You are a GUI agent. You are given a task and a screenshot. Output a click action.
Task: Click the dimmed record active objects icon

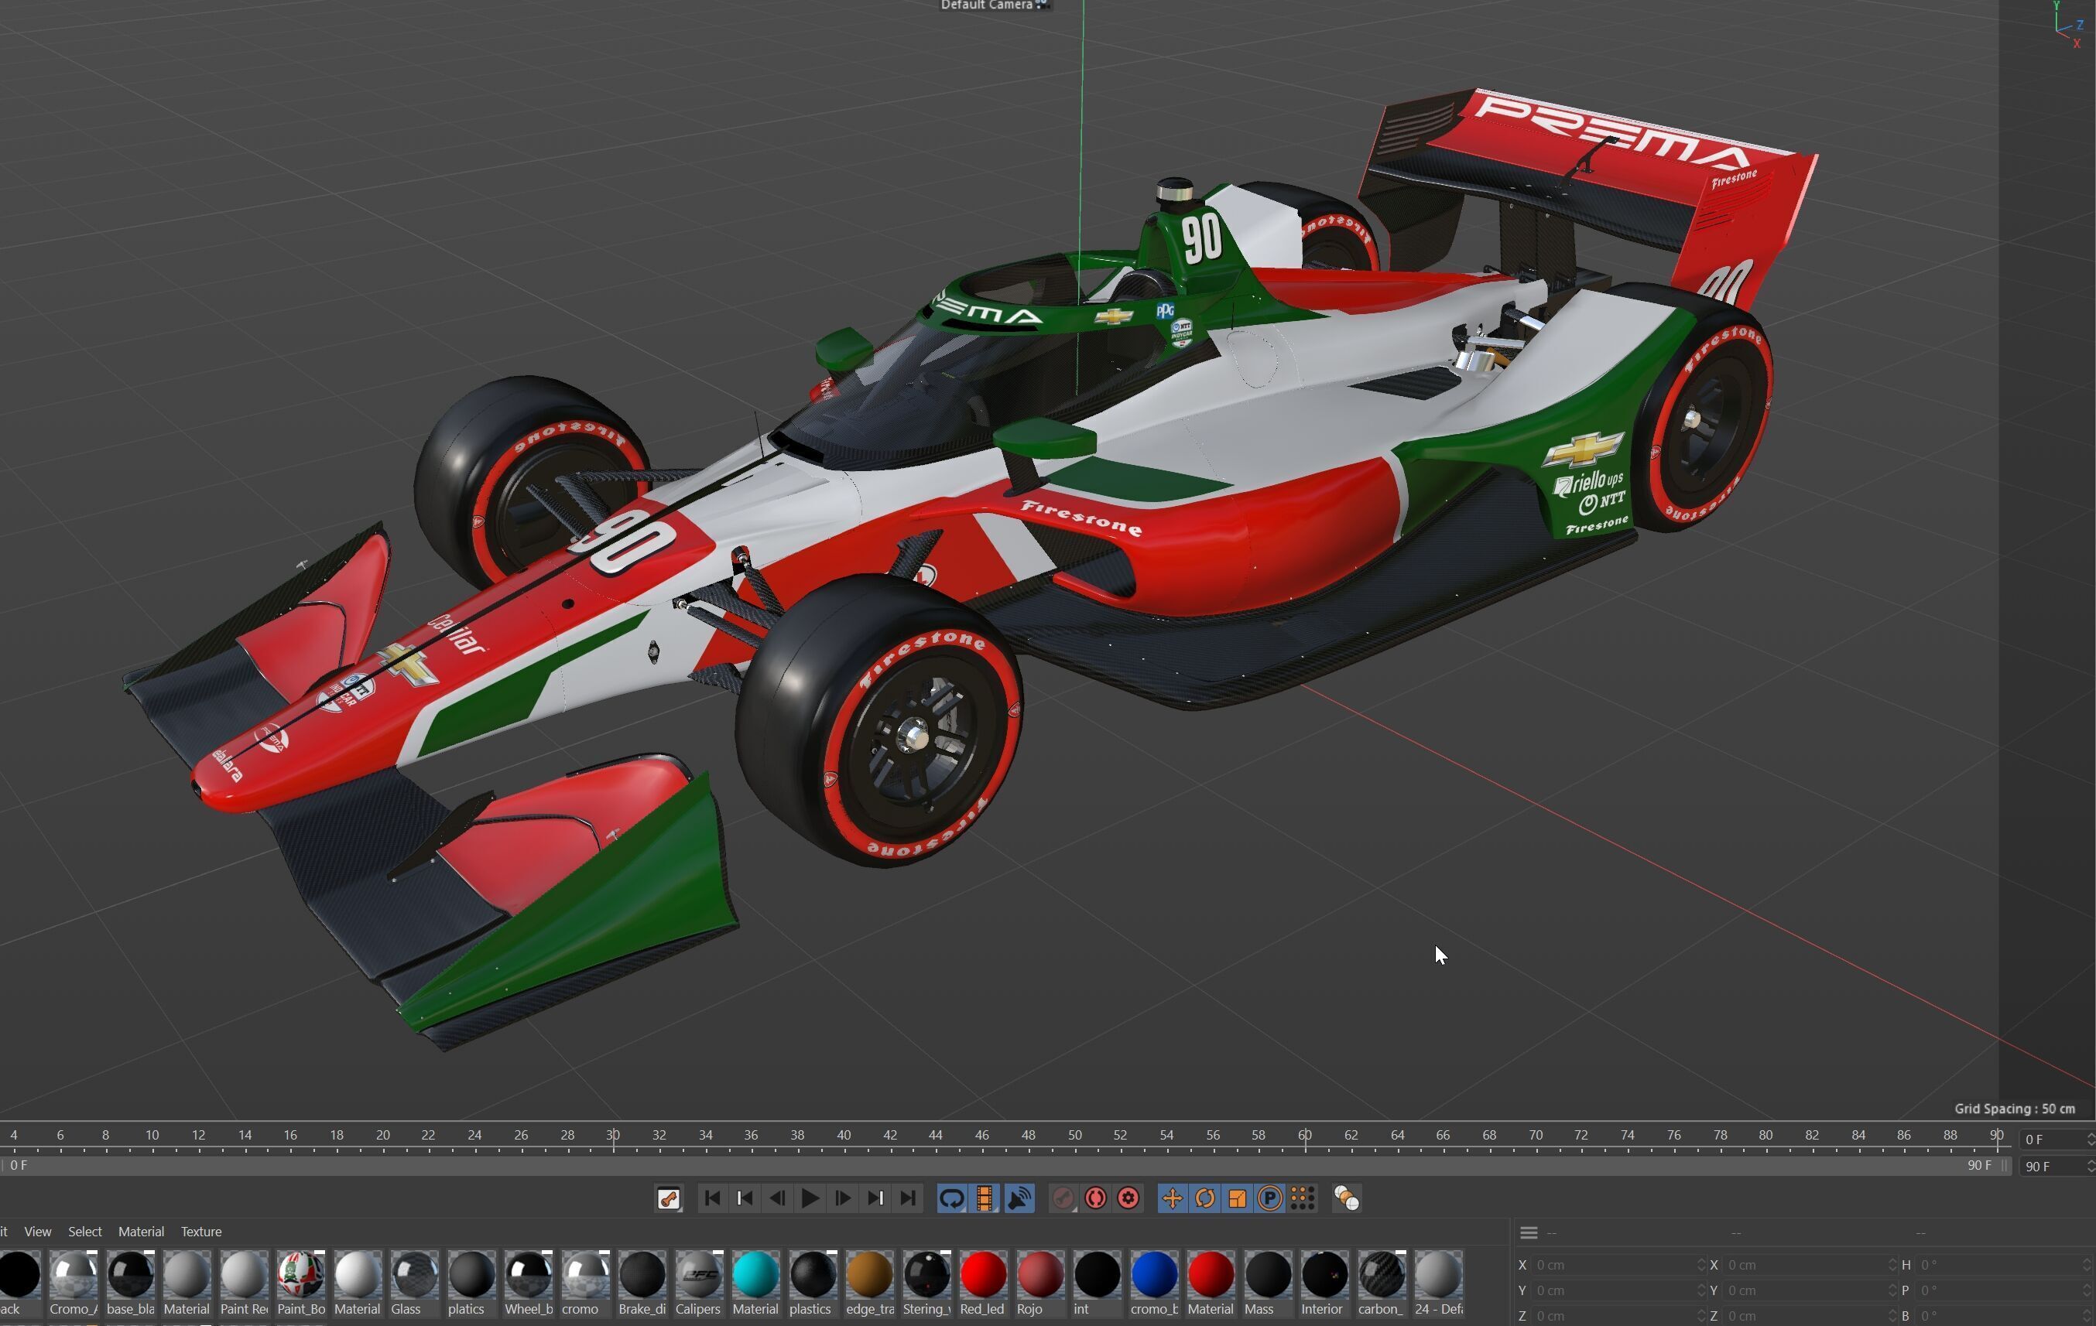click(x=1063, y=1198)
